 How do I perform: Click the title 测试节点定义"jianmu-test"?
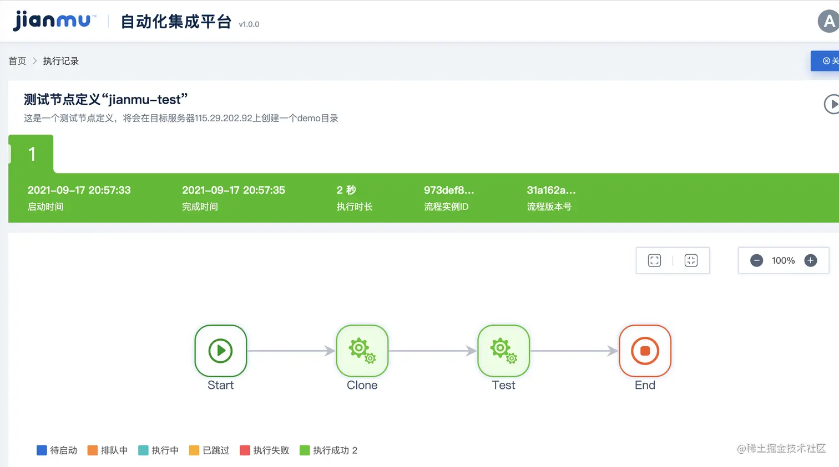[105, 100]
